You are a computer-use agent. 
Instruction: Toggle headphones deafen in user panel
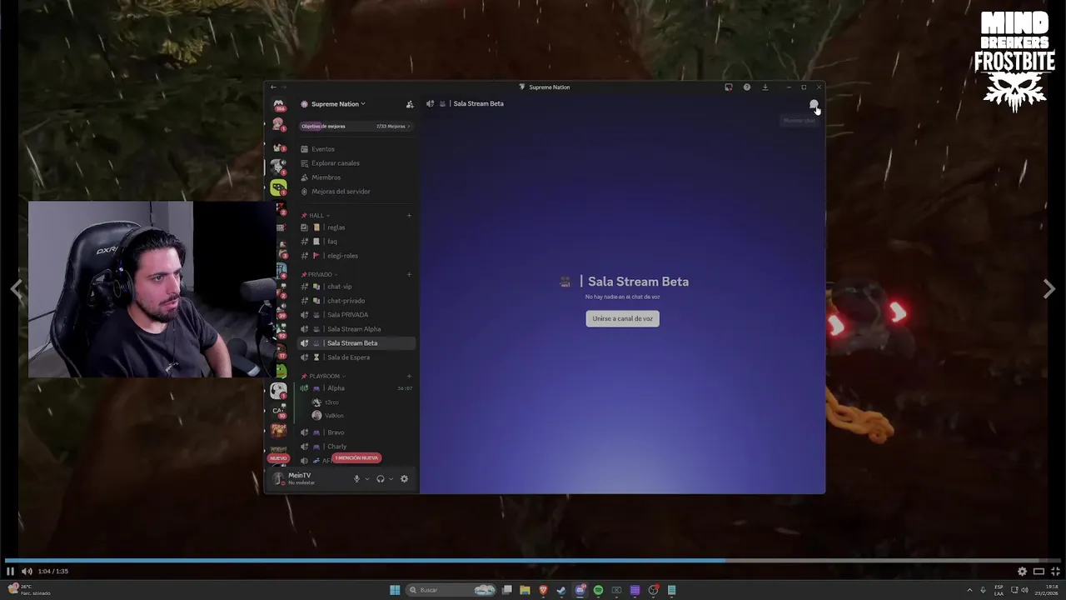point(381,479)
